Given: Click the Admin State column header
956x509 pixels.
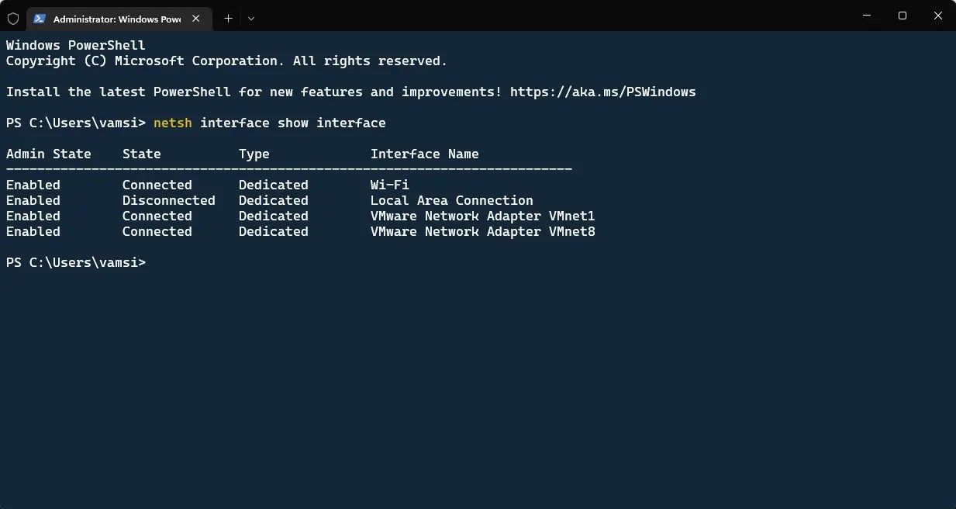Looking at the screenshot, I should click(x=49, y=154).
